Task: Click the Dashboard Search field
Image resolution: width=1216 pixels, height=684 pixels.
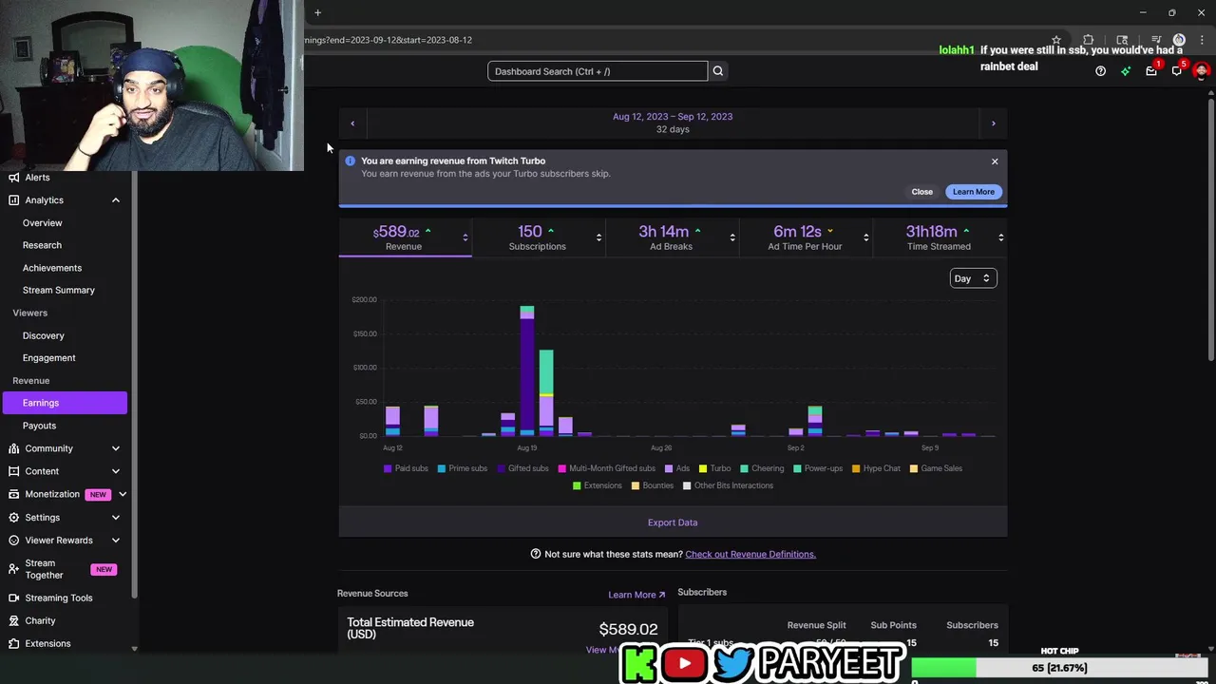Action: 598,71
